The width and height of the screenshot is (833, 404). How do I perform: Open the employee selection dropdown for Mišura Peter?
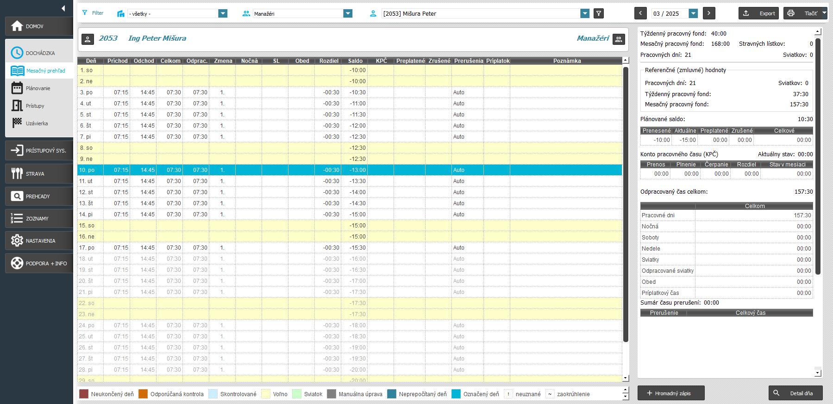[585, 13]
